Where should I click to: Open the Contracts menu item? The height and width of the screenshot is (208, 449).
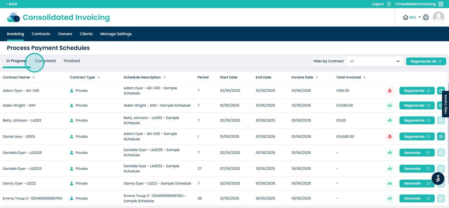(x=41, y=34)
